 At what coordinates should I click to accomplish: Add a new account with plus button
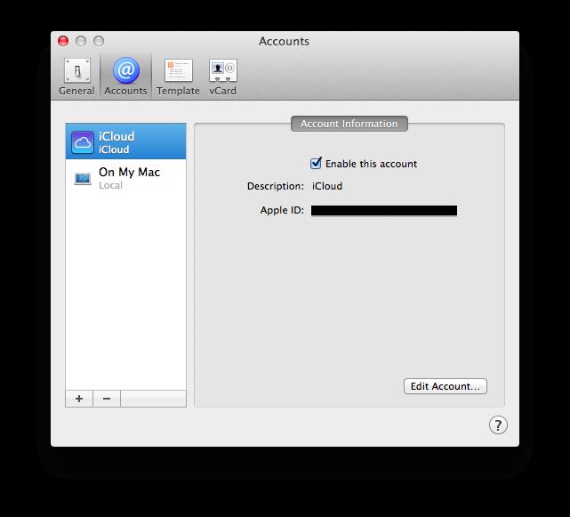point(79,399)
